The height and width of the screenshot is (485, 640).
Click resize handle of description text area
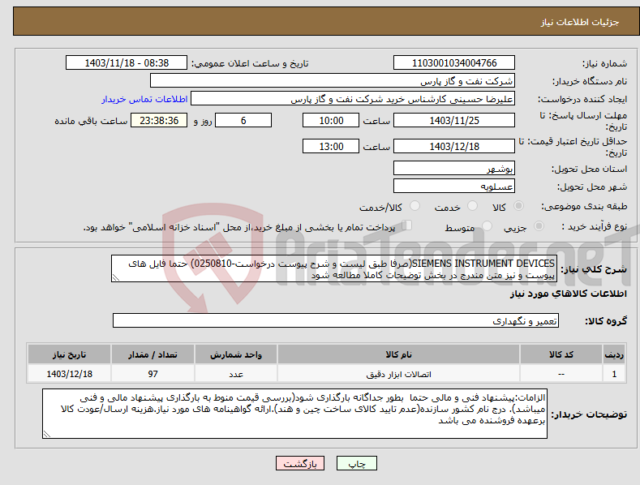116,278
